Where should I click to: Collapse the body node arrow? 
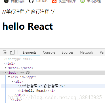tap(6, 72)
